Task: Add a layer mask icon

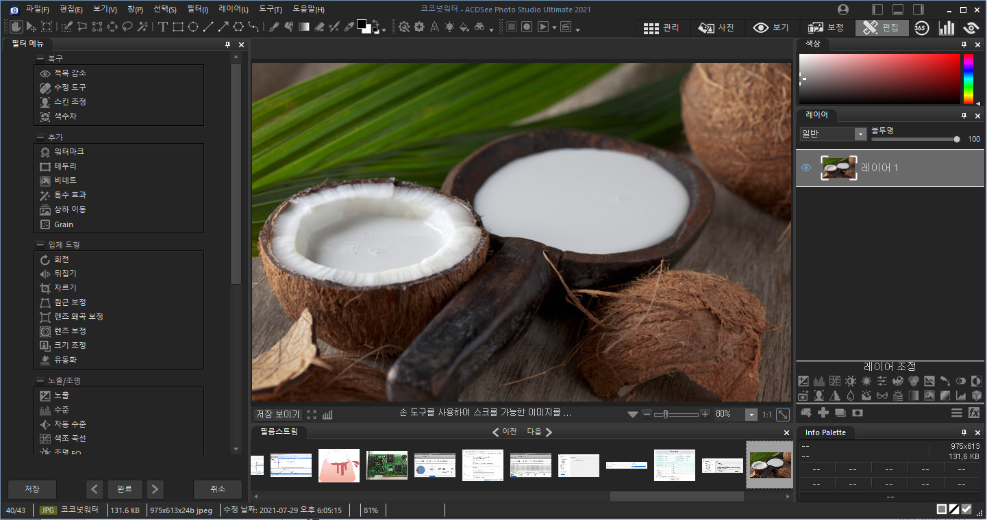Action: pyautogui.click(x=858, y=413)
